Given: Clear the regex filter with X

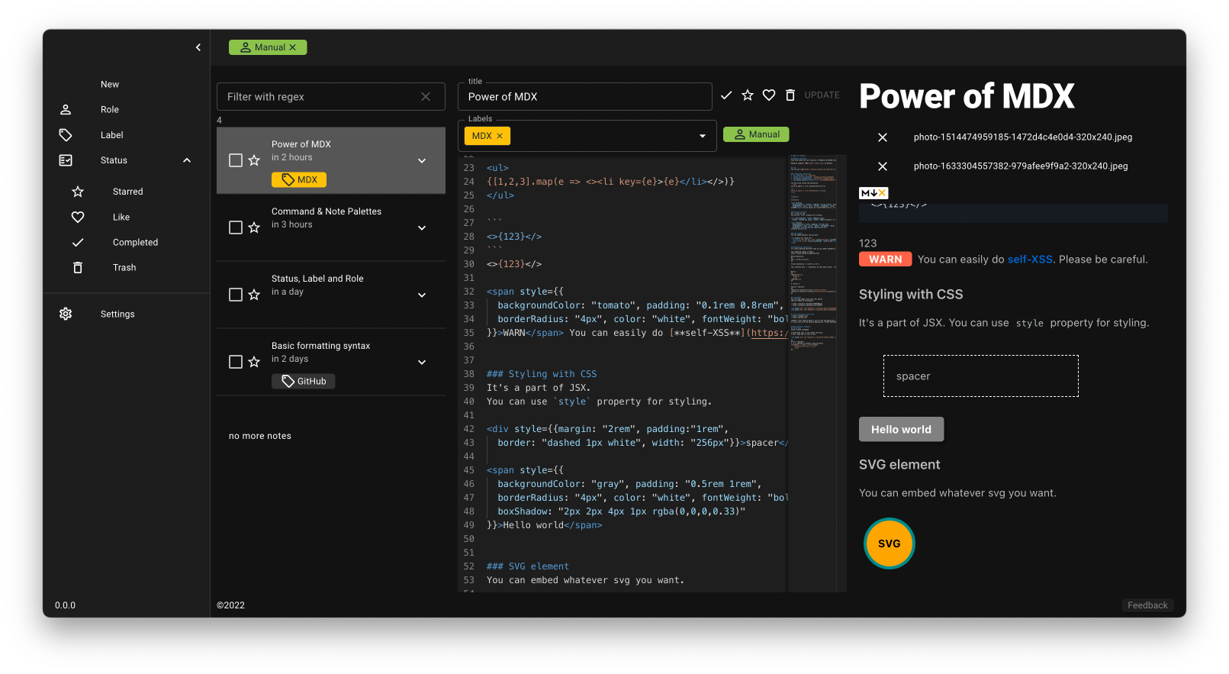Looking at the screenshot, I should click(426, 97).
